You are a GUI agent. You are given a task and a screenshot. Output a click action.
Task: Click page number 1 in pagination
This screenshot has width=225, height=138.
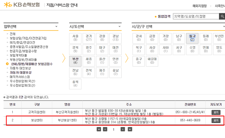click(114, 130)
